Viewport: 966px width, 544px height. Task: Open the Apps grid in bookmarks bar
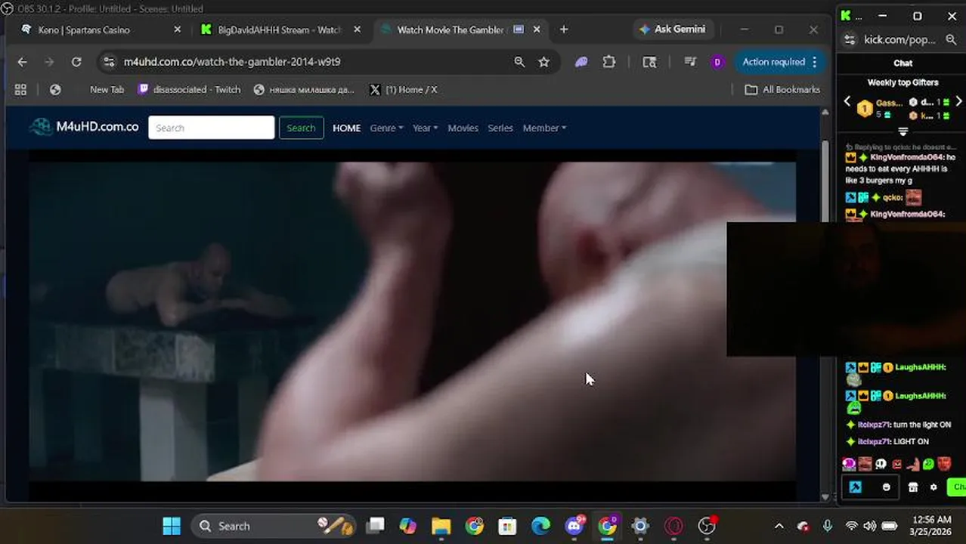tap(20, 89)
